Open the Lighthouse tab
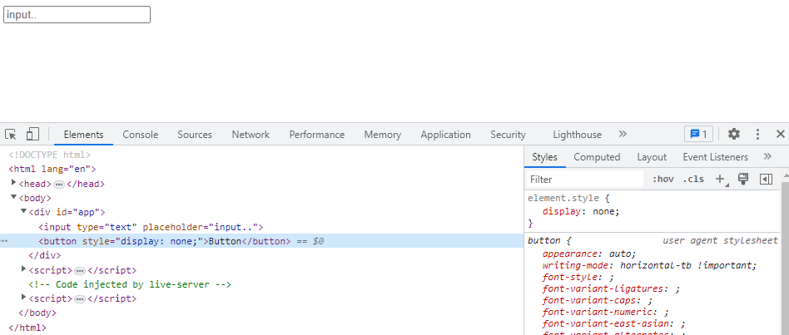This screenshot has height=335, width=789. pyautogui.click(x=577, y=135)
